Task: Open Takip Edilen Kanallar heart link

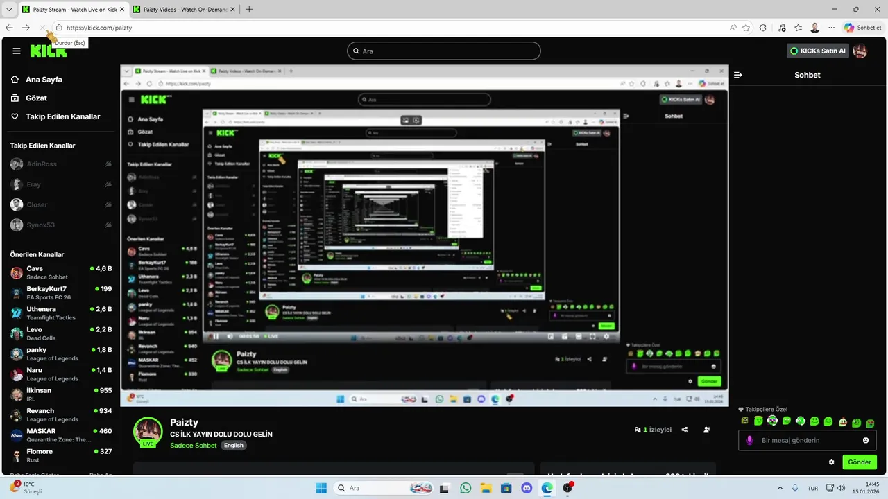Action: (55, 116)
